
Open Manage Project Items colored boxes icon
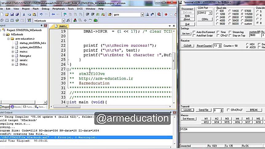(x=75, y=21)
